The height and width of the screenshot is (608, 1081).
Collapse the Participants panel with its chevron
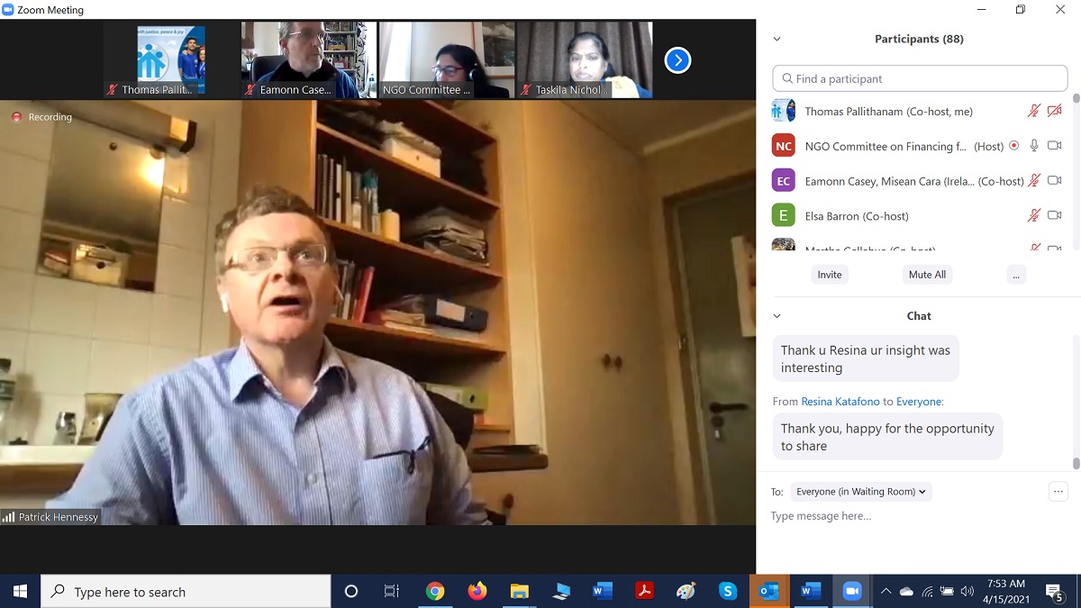pos(777,39)
